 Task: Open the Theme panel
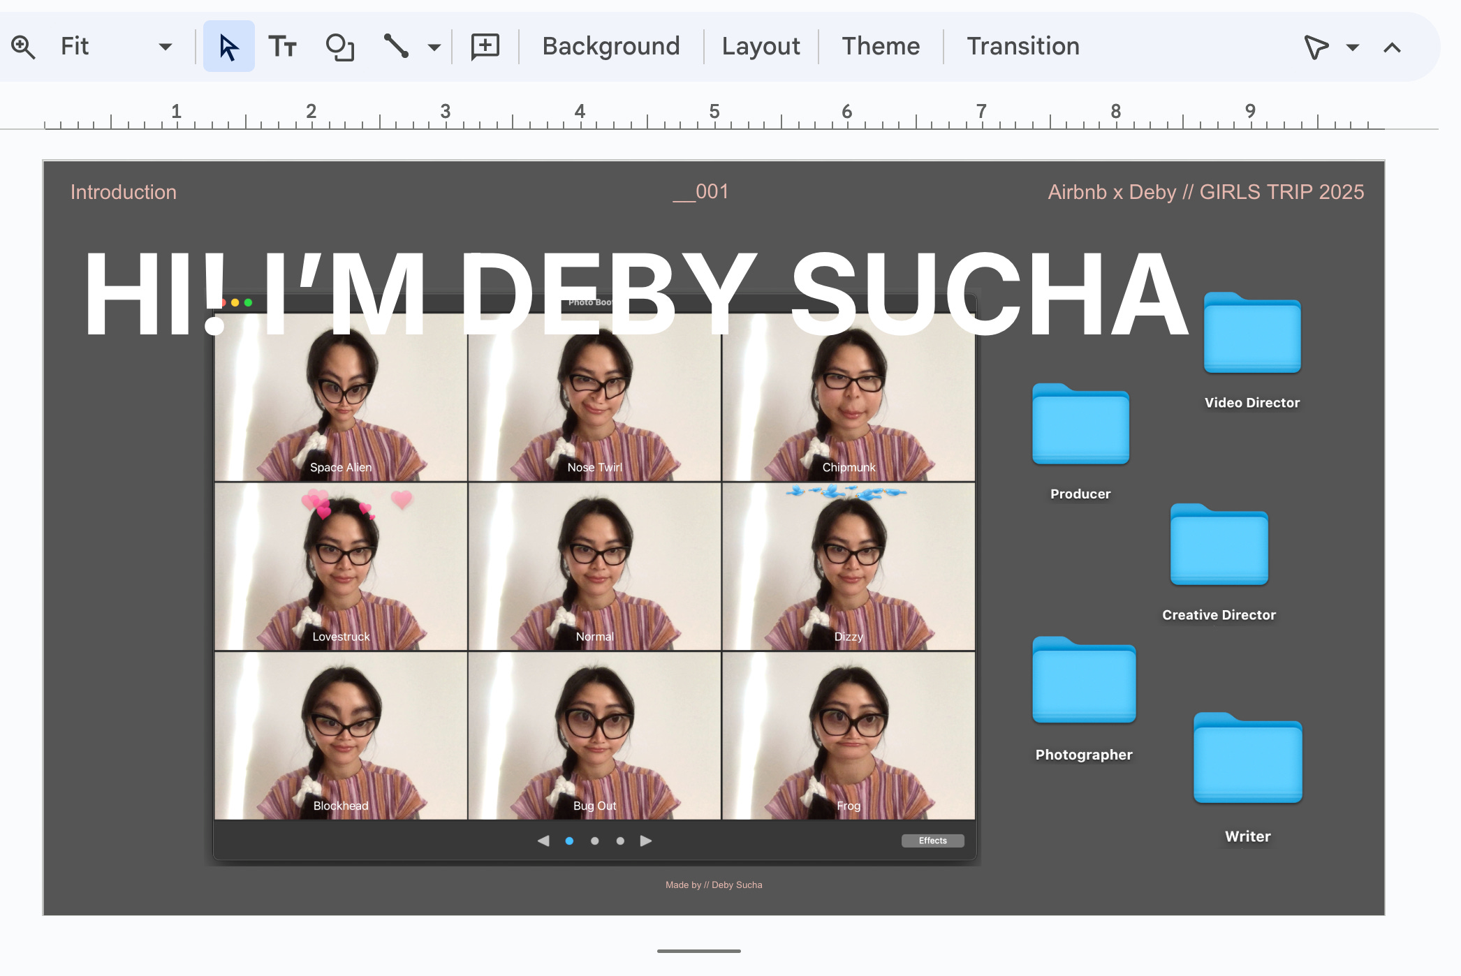coord(880,47)
